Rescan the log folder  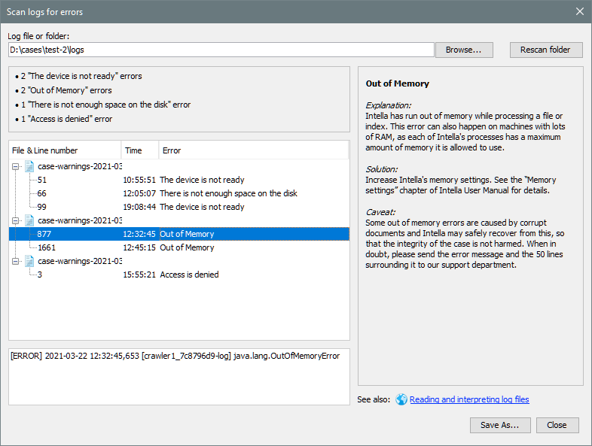pyautogui.click(x=546, y=50)
